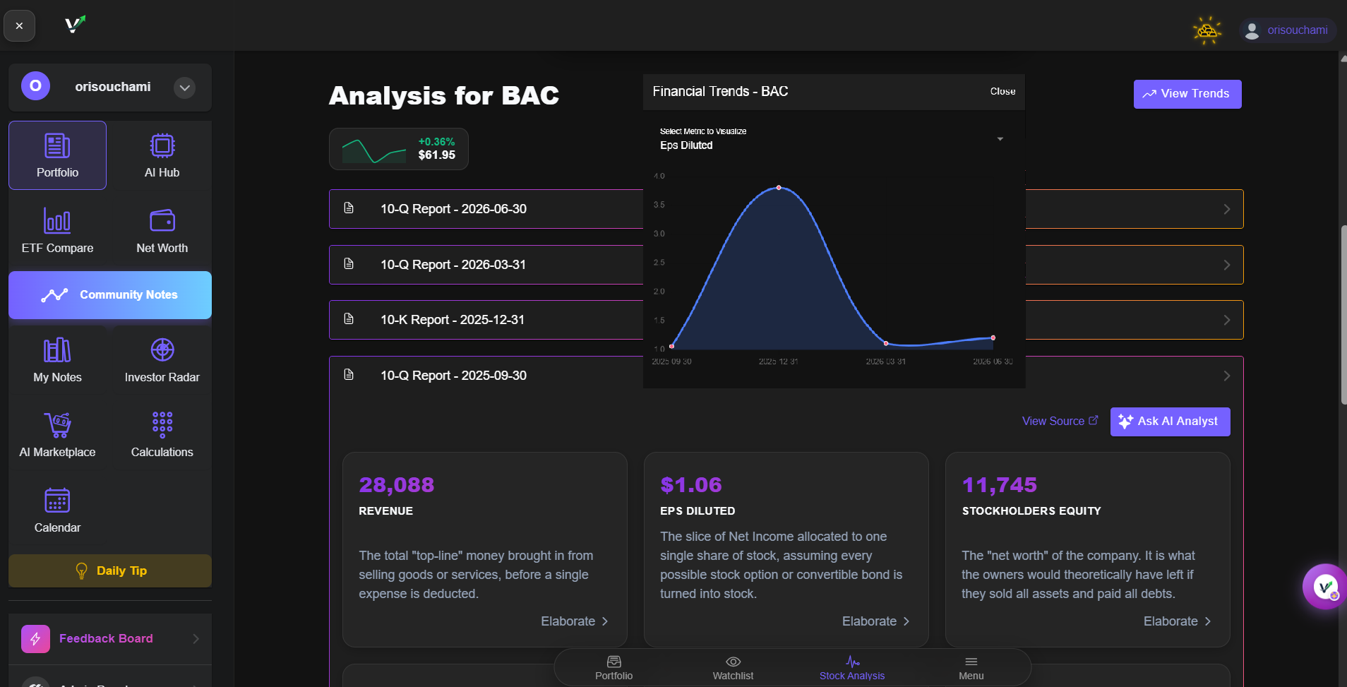Screen dimensions: 1347x687
Task: Open the Calendar tile
Action: (57, 510)
